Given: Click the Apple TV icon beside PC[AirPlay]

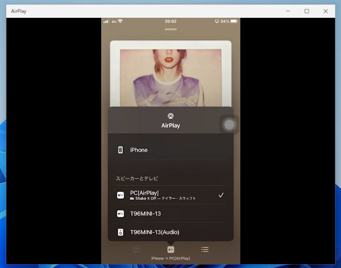Looking at the screenshot, I should click(120, 195).
